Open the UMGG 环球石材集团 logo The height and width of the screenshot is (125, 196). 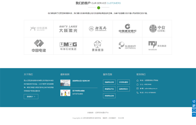click(x=68, y=46)
